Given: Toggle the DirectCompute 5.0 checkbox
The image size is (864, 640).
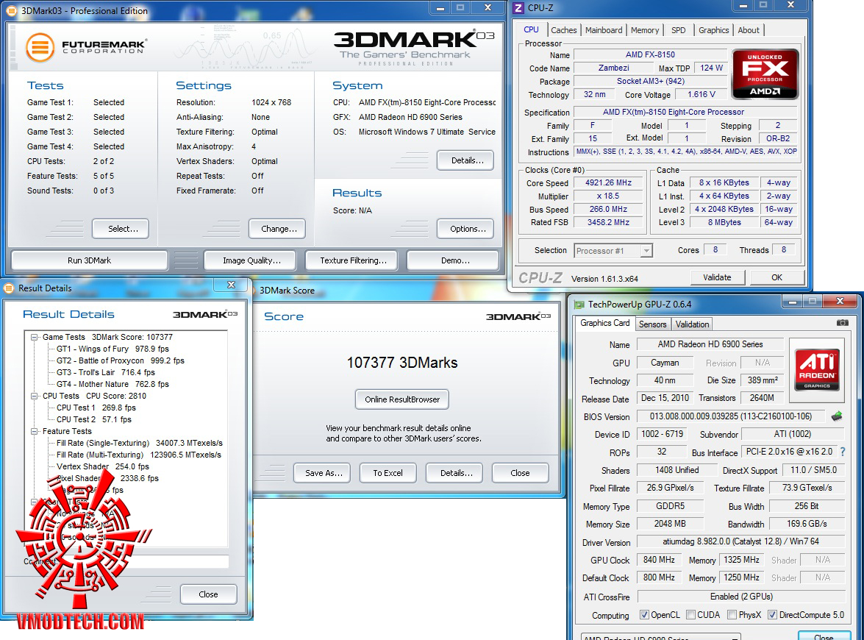Looking at the screenshot, I should coord(773,615).
